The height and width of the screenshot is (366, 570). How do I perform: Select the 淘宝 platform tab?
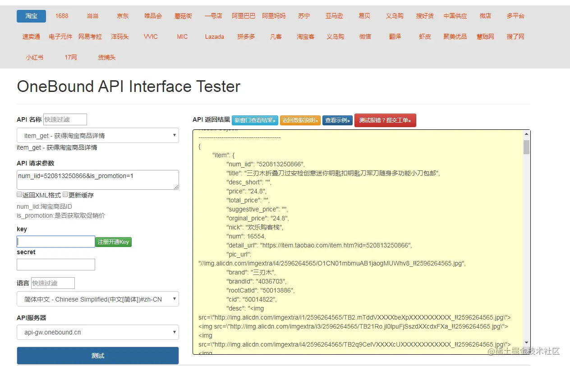(x=31, y=16)
